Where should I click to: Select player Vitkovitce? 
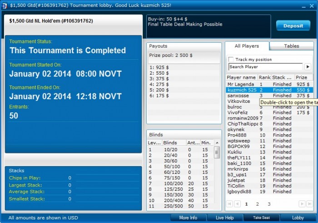tap(238, 101)
